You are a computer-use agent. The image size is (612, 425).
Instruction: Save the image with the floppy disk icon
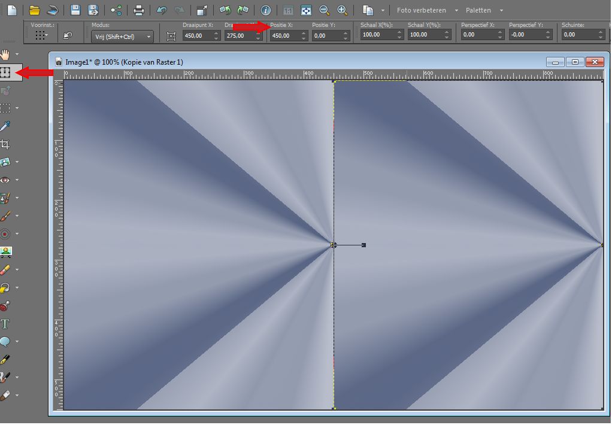pyautogui.click(x=75, y=10)
